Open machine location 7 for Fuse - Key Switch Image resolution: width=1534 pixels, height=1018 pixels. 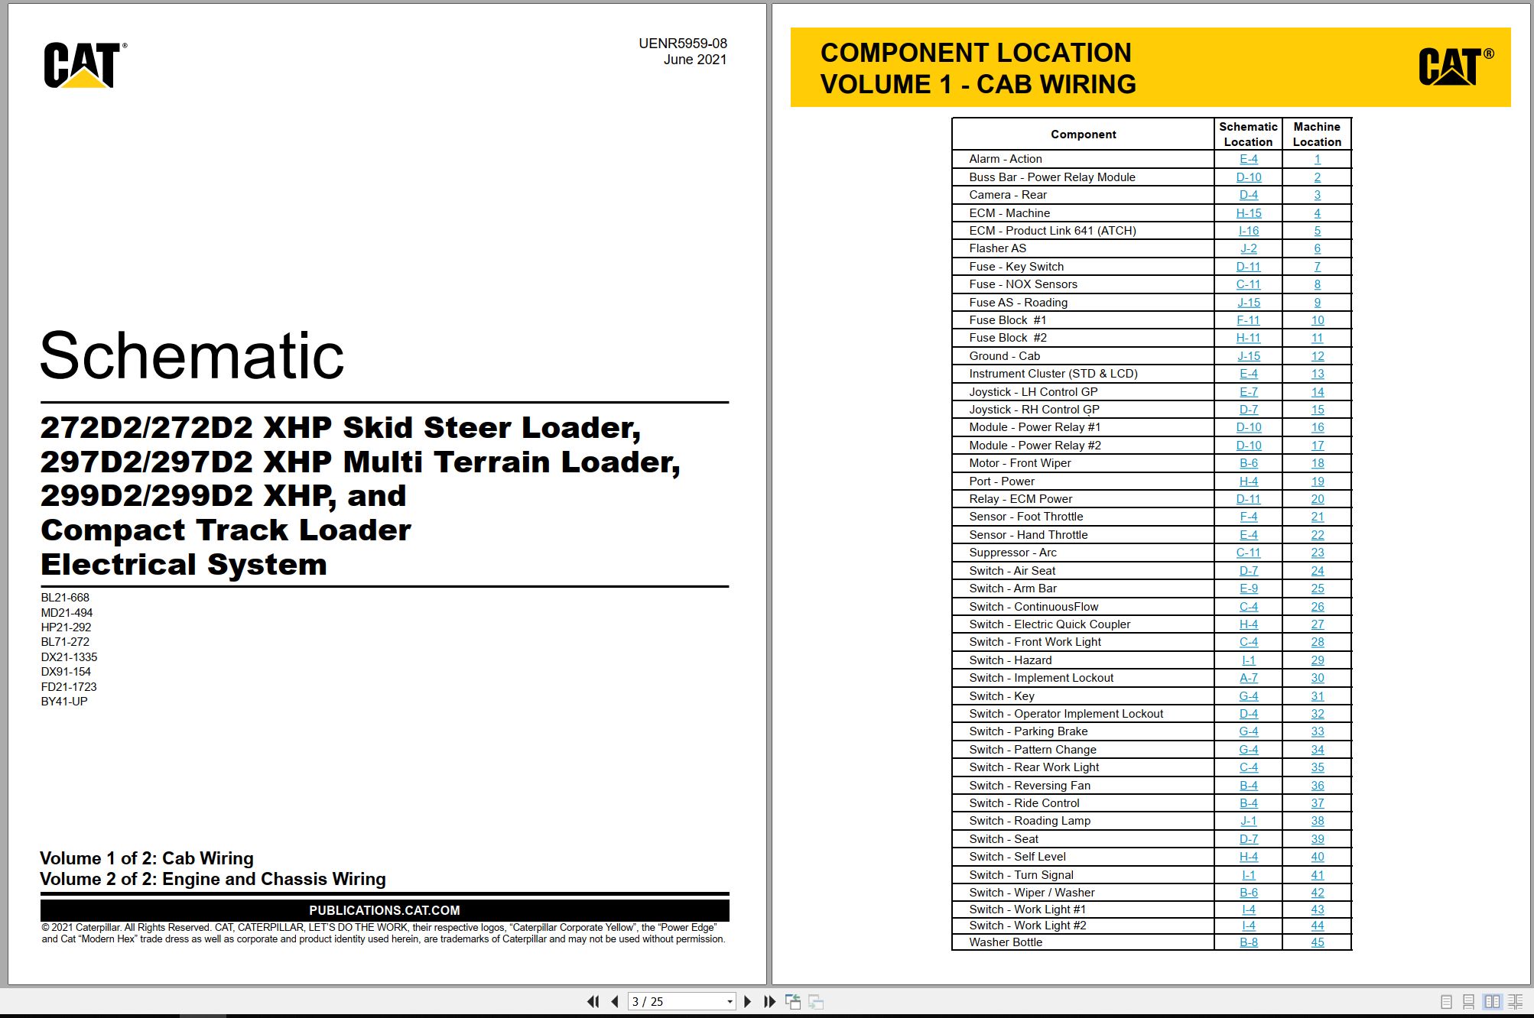(x=1317, y=267)
